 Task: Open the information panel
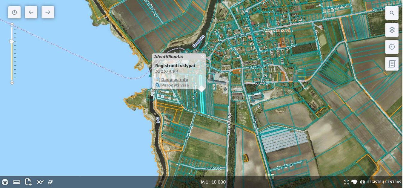point(392,47)
